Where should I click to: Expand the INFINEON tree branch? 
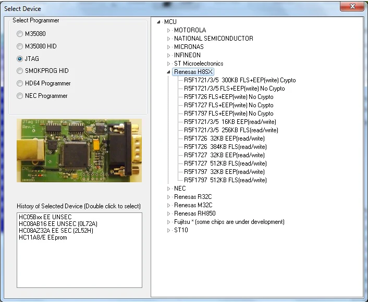pos(168,55)
